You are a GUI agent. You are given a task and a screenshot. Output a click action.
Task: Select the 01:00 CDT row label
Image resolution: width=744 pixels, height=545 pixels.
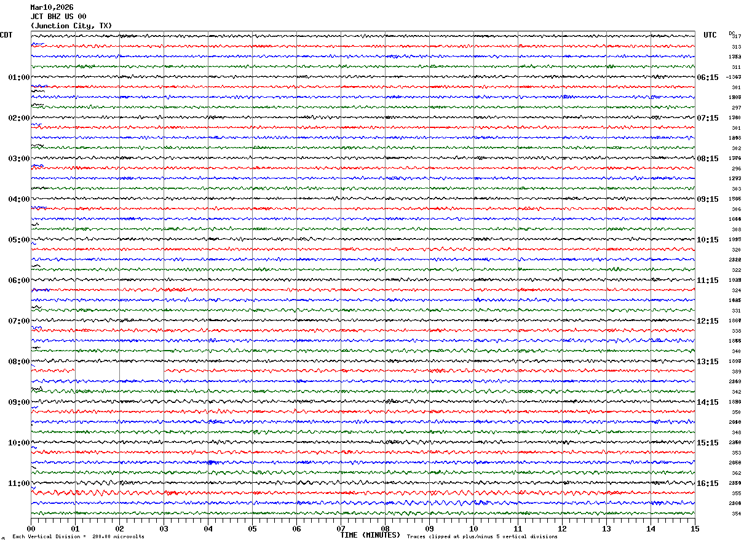point(18,78)
